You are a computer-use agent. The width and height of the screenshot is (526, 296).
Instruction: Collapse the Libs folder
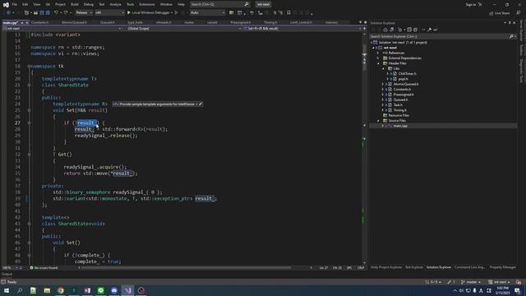pyautogui.click(x=383, y=68)
